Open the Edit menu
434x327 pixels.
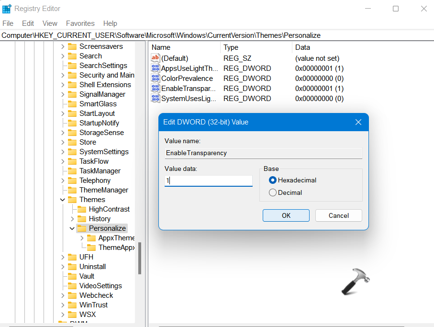point(28,23)
